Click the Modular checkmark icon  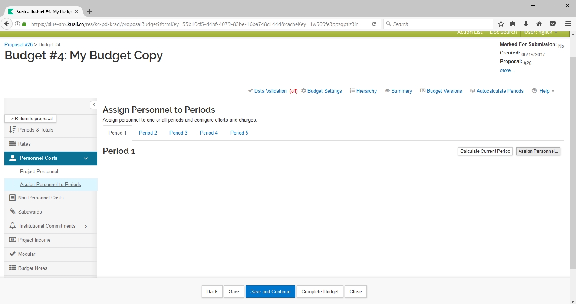(12, 254)
